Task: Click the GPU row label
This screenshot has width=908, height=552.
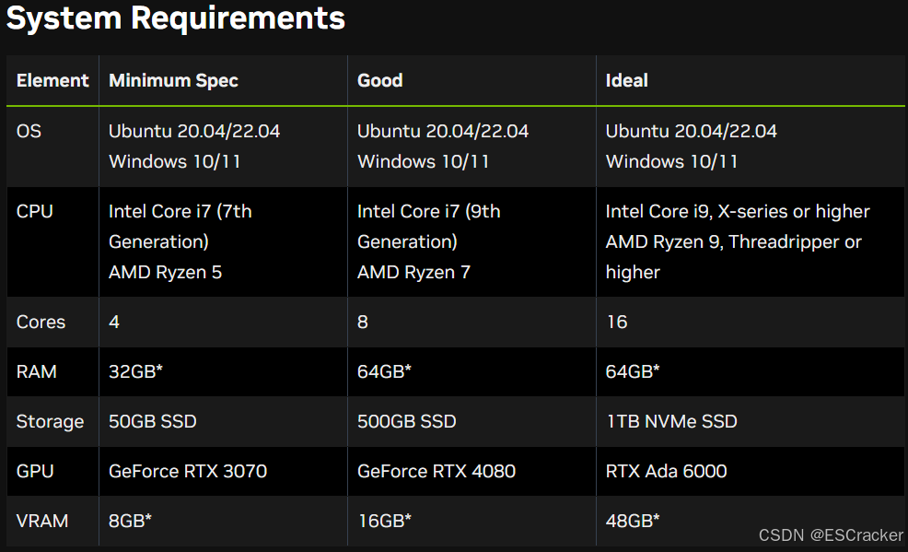Action: [35, 471]
